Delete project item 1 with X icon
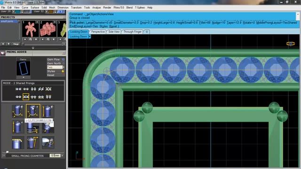The height and width of the screenshot is (169, 301). 36,39
